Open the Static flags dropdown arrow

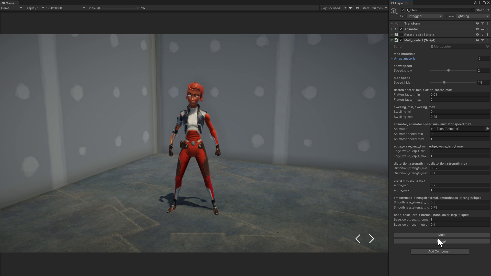(x=488, y=10)
